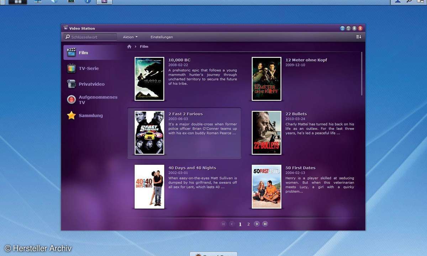427x256 pixels.
Task: Open the 2 Fast 2 Furious title
Action: [x=185, y=114]
